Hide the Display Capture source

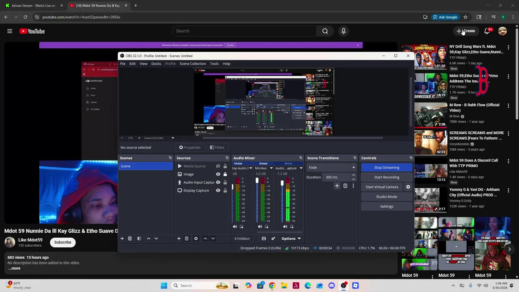[x=218, y=190]
